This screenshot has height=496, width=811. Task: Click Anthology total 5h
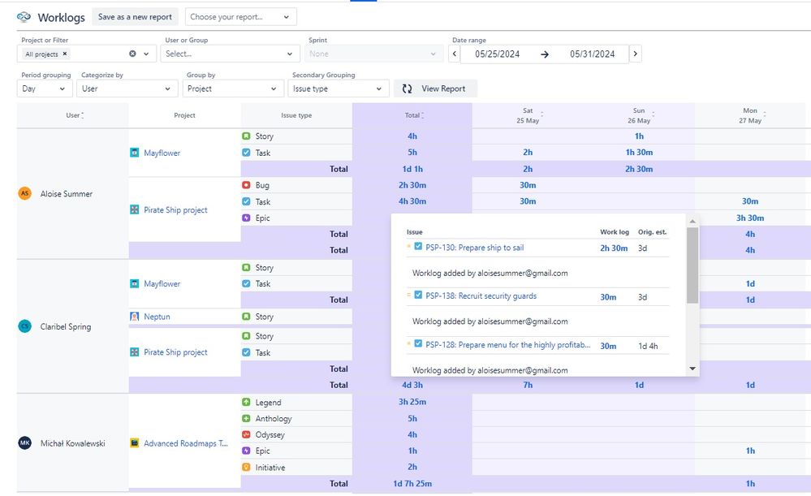pyautogui.click(x=412, y=418)
